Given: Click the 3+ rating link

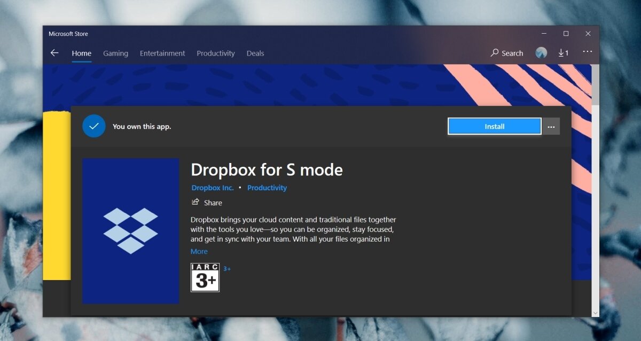Looking at the screenshot, I should [x=227, y=269].
